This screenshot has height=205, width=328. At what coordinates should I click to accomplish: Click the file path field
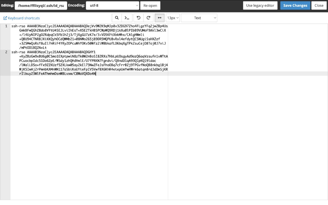(x=41, y=5)
